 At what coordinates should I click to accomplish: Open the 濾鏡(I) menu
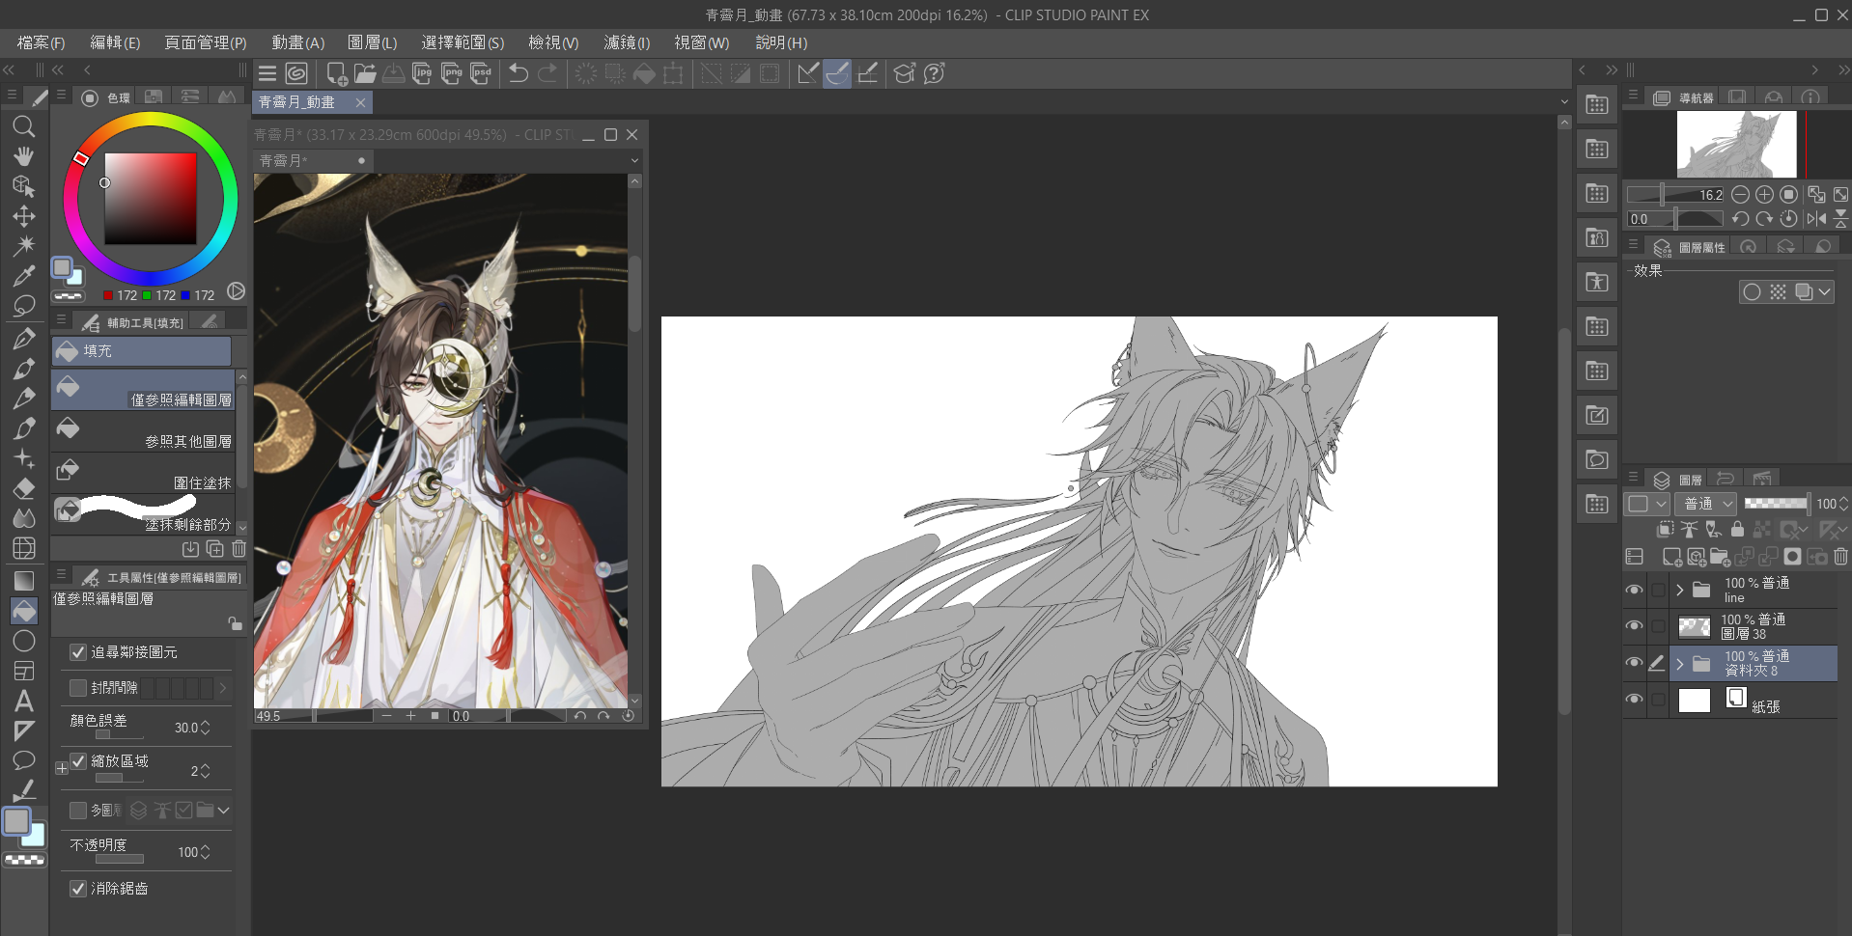tap(627, 42)
